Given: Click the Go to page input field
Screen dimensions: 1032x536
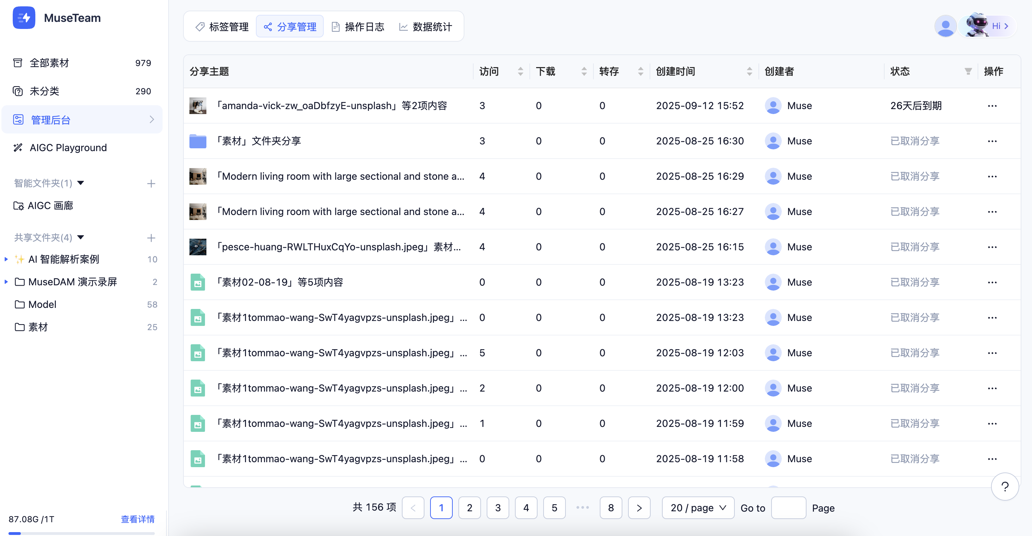Looking at the screenshot, I should (x=788, y=508).
